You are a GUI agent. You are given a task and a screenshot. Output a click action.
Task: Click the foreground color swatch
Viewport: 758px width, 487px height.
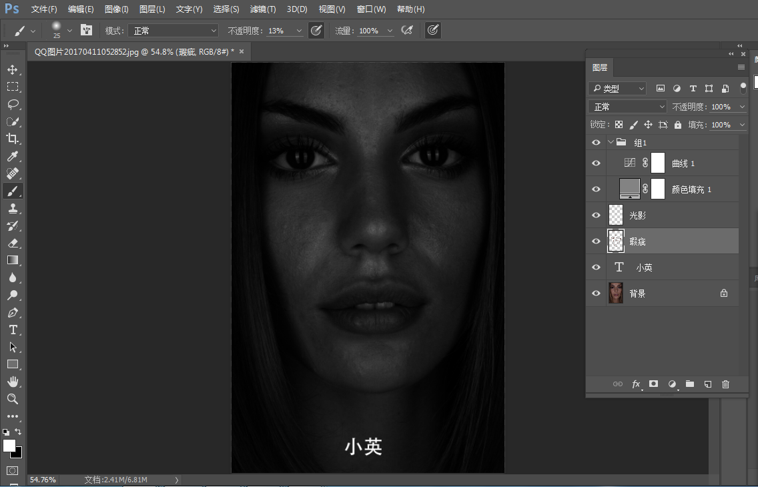click(9, 445)
